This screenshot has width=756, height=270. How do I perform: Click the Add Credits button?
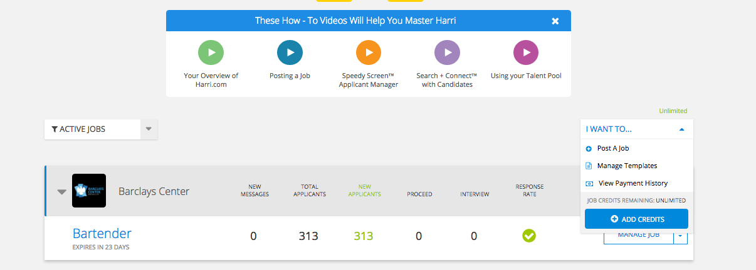pos(636,219)
